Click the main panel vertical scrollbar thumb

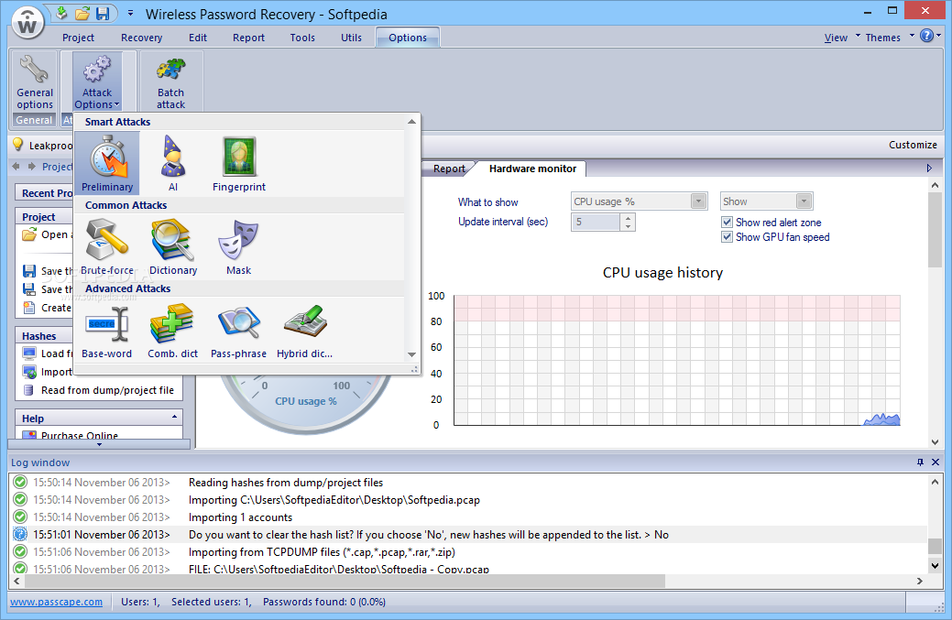pos(935,229)
